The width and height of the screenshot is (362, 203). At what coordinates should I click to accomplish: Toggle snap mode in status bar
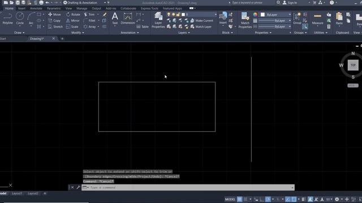click(x=245, y=199)
